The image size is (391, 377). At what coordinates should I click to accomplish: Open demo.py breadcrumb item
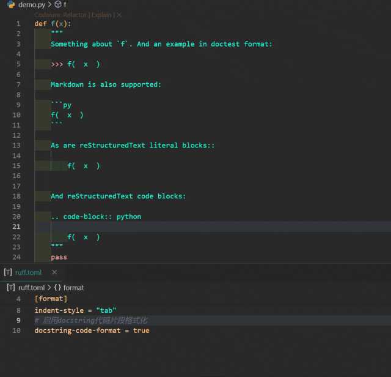32,4
